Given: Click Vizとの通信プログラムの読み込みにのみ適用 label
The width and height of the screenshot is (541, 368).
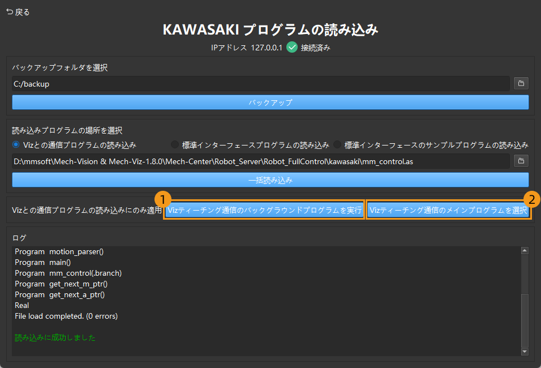Looking at the screenshot, I should (x=87, y=210).
